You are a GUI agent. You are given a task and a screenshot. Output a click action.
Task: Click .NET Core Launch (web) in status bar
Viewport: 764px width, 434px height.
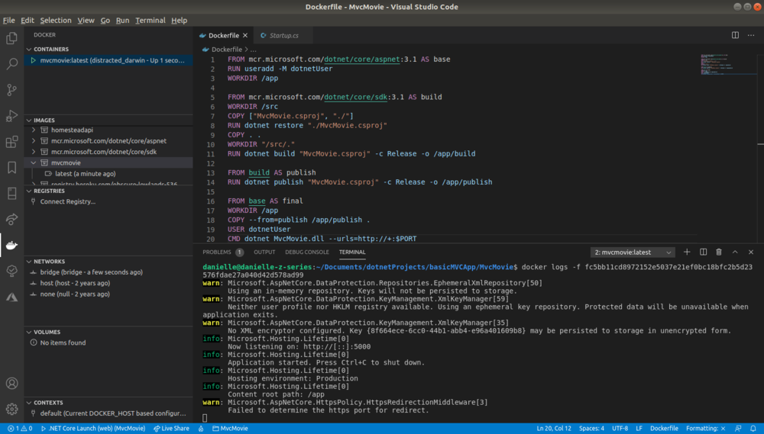pos(93,429)
